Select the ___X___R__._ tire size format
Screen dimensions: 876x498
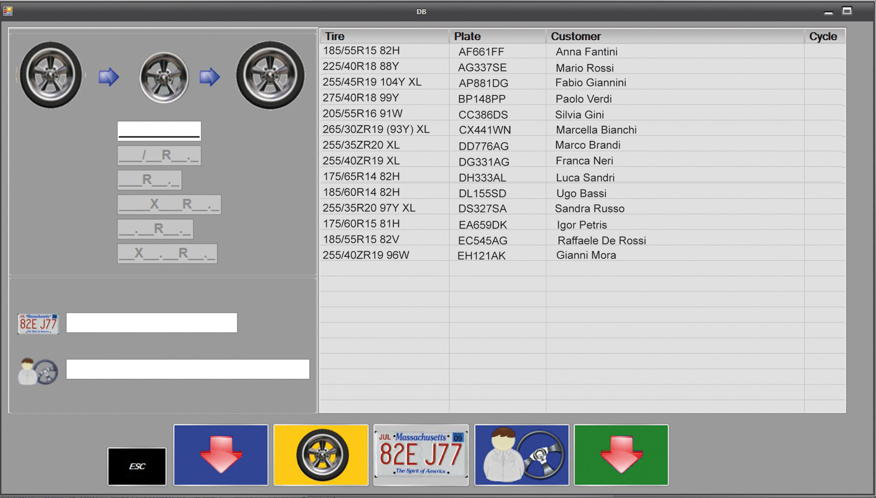click(169, 205)
